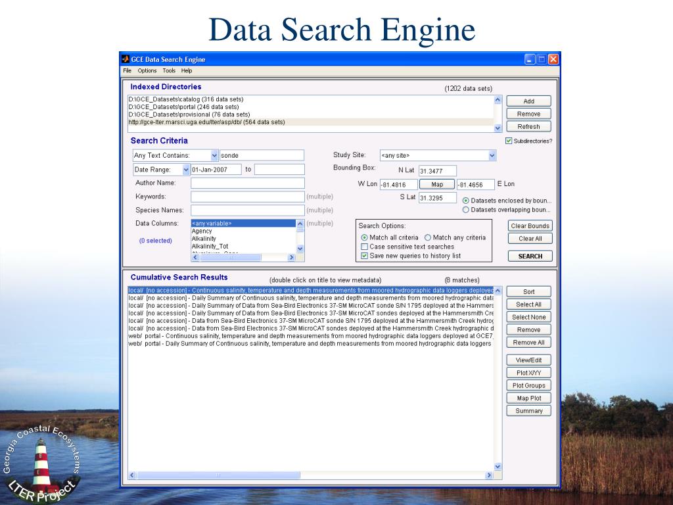This screenshot has height=505, width=673.
Task: Click results list scroll up arrow
Action: click(498, 291)
